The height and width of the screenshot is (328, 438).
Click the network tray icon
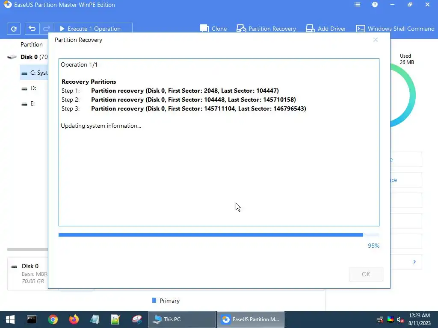(x=380, y=319)
